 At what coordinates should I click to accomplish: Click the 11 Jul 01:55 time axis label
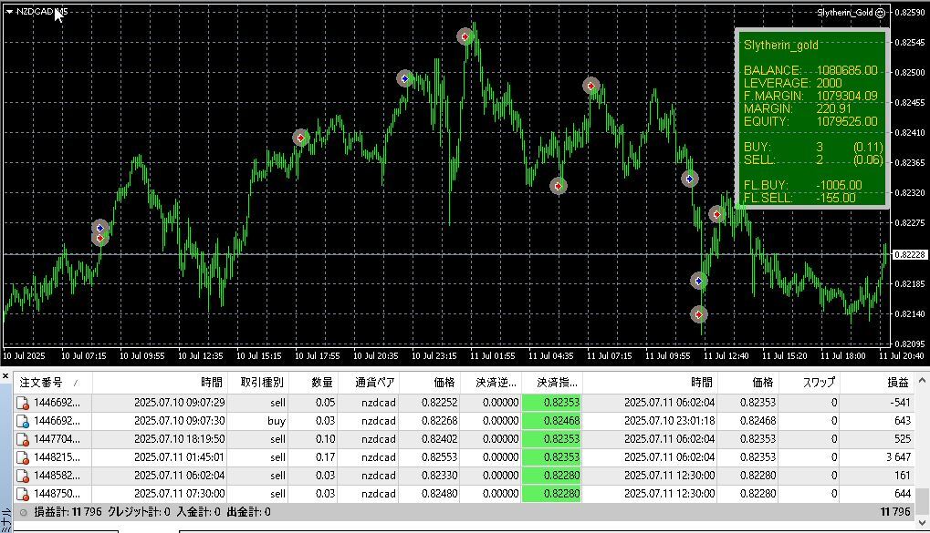tap(492, 356)
